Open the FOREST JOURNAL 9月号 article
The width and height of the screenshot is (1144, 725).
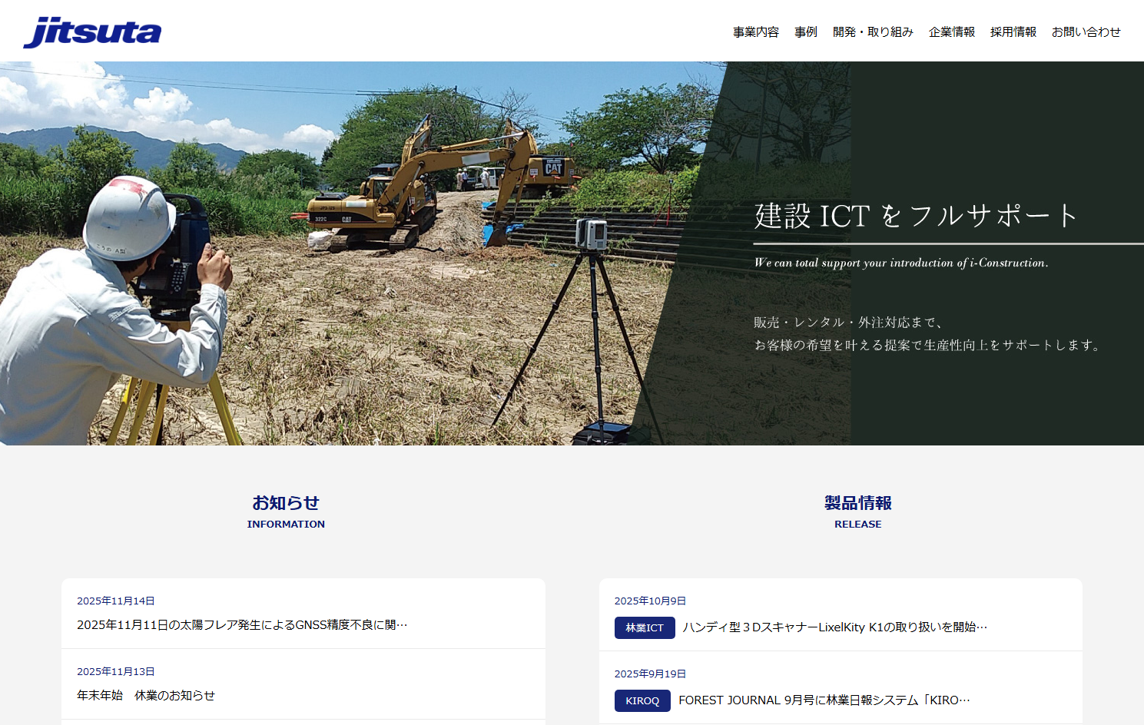[822, 700]
